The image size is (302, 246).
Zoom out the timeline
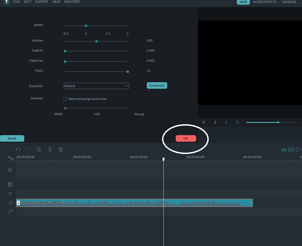coord(297,150)
